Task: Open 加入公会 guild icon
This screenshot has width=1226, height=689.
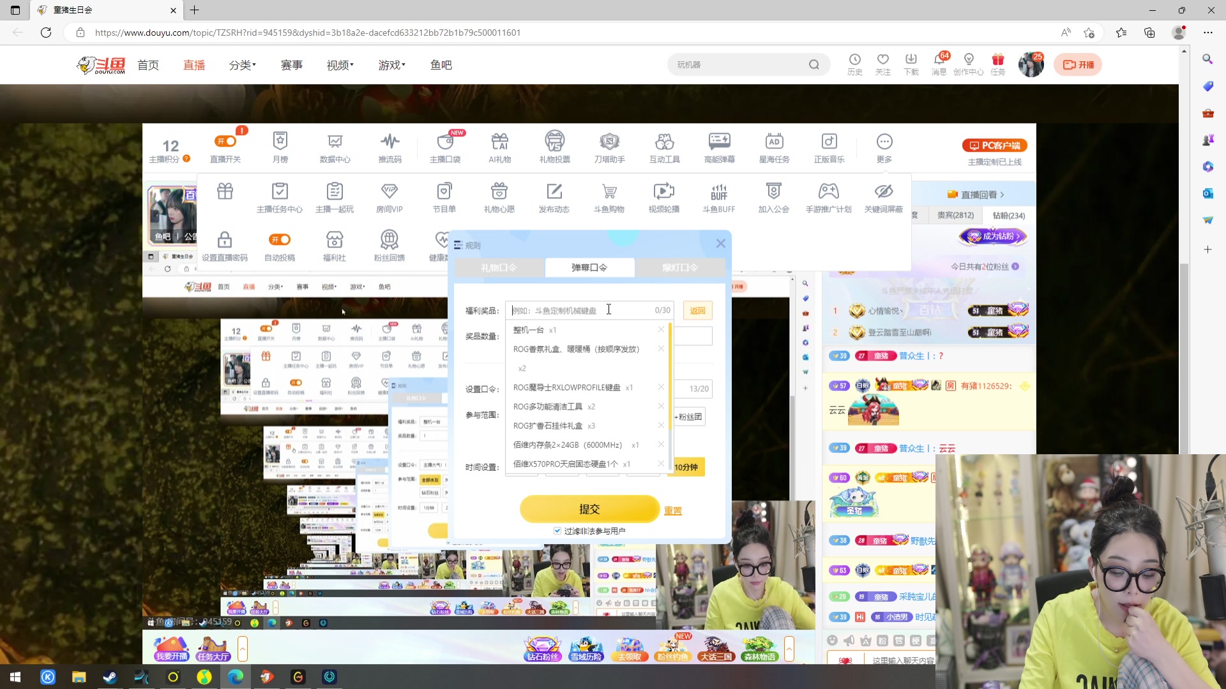Action: (x=774, y=197)
